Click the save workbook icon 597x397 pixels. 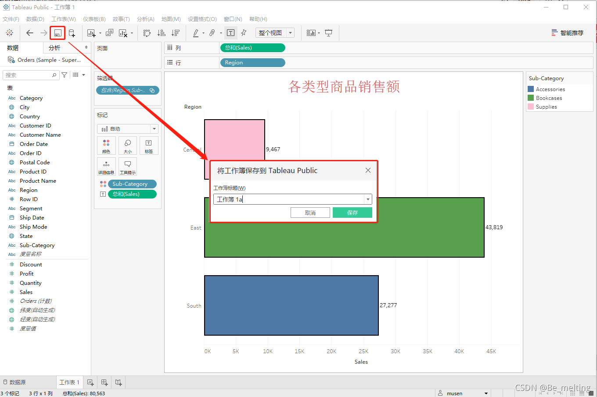click(x=58, y=33)
